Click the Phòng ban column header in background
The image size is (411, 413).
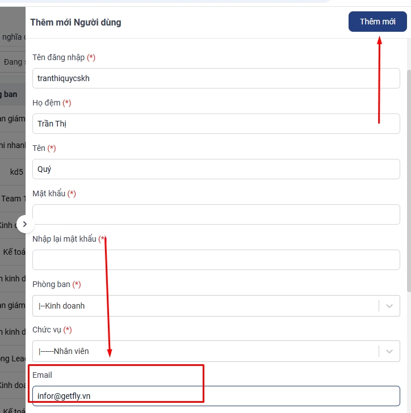(10, 94)
